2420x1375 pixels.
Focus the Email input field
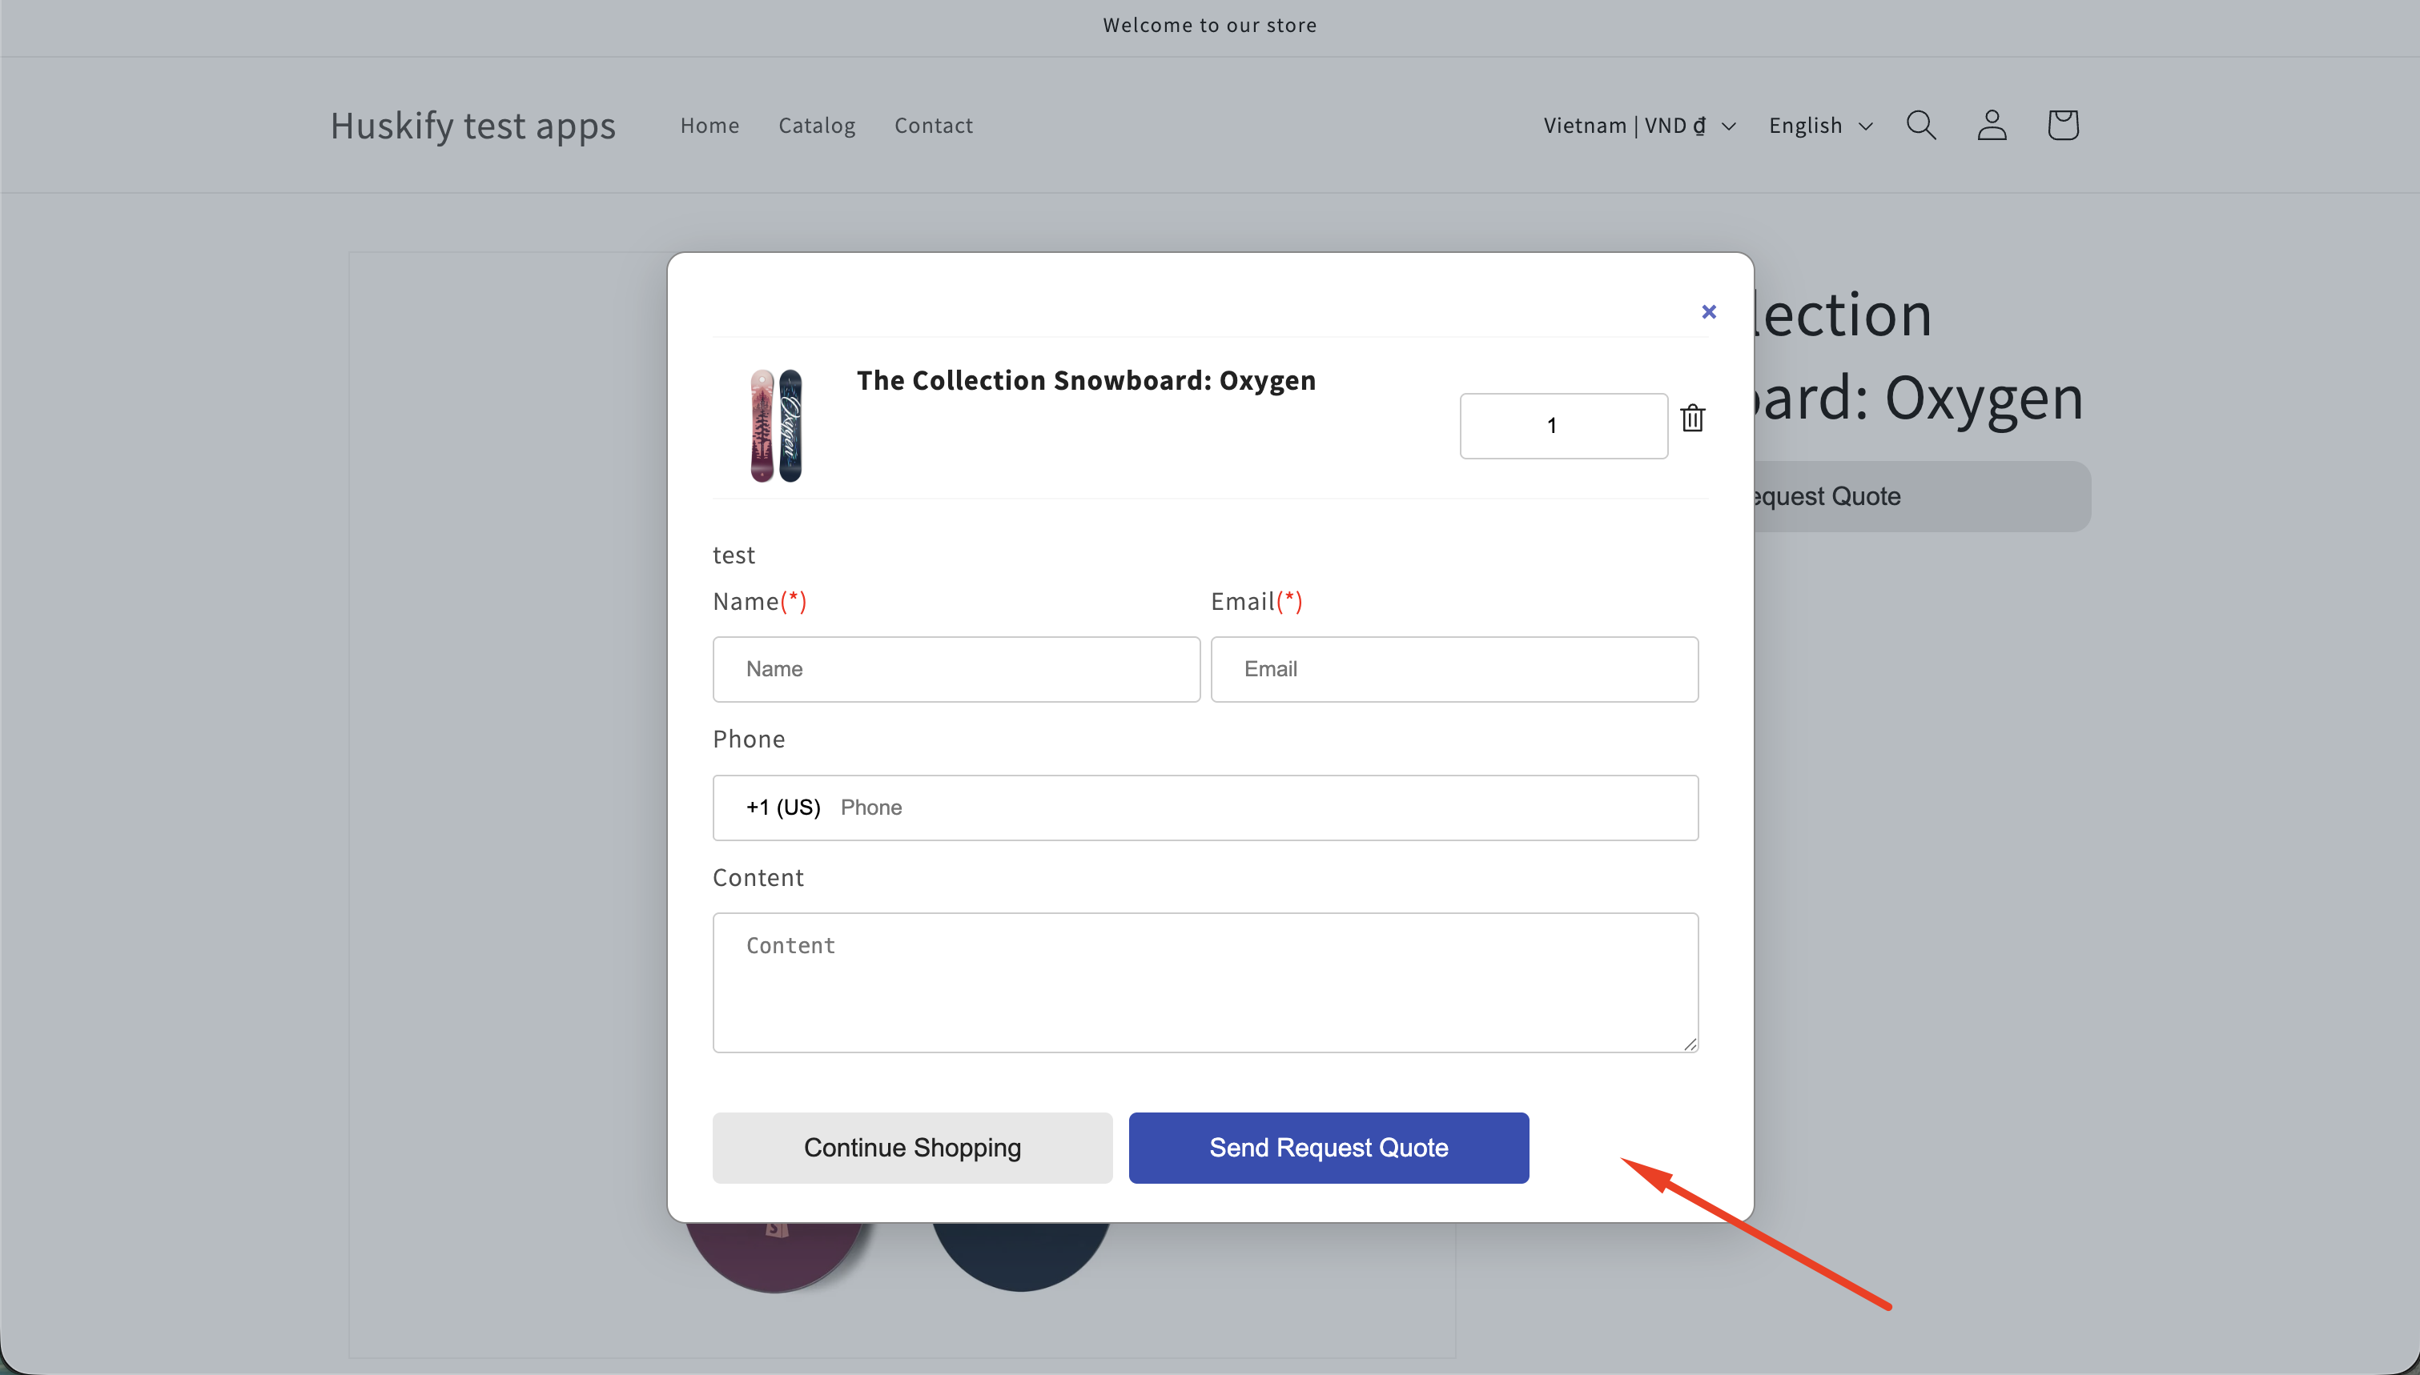(x=1455, y=670)
